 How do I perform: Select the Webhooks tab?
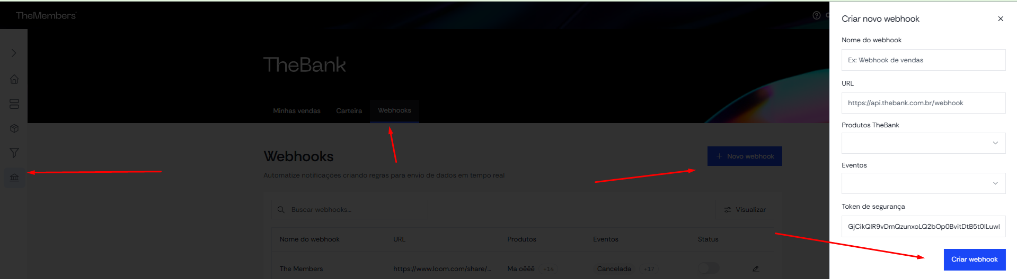(x=394, y=110)
